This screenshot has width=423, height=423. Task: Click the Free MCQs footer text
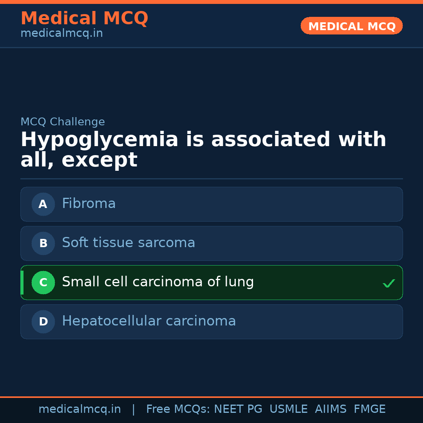(x=178, y=409)
